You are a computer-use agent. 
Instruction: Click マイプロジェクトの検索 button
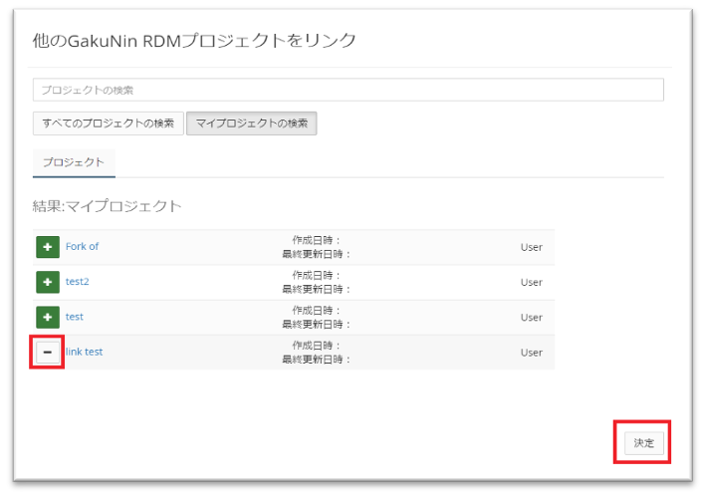252,124
